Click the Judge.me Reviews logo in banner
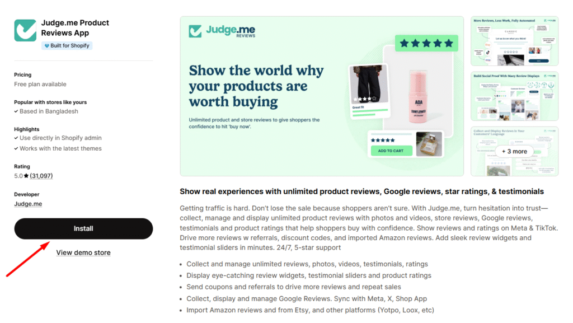573x323 pixels. coord(222,31)
